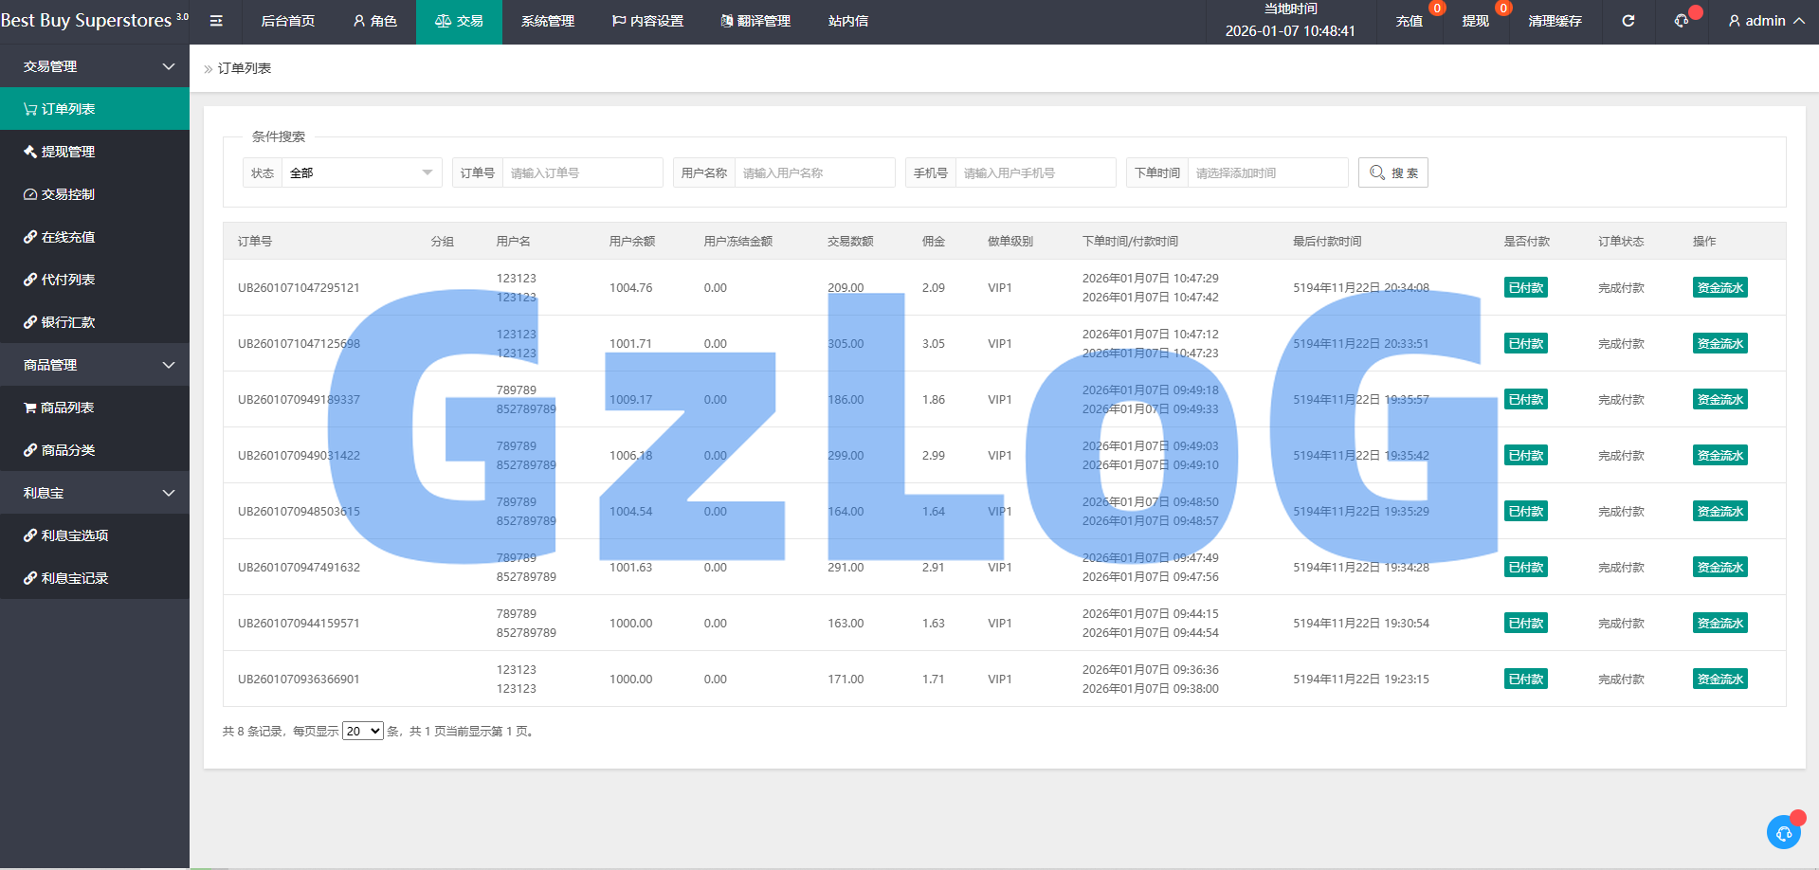1819x870 pixels.
Task: Collapse the 商品管理 sidebar section
Action: click(x=95, y=365)
